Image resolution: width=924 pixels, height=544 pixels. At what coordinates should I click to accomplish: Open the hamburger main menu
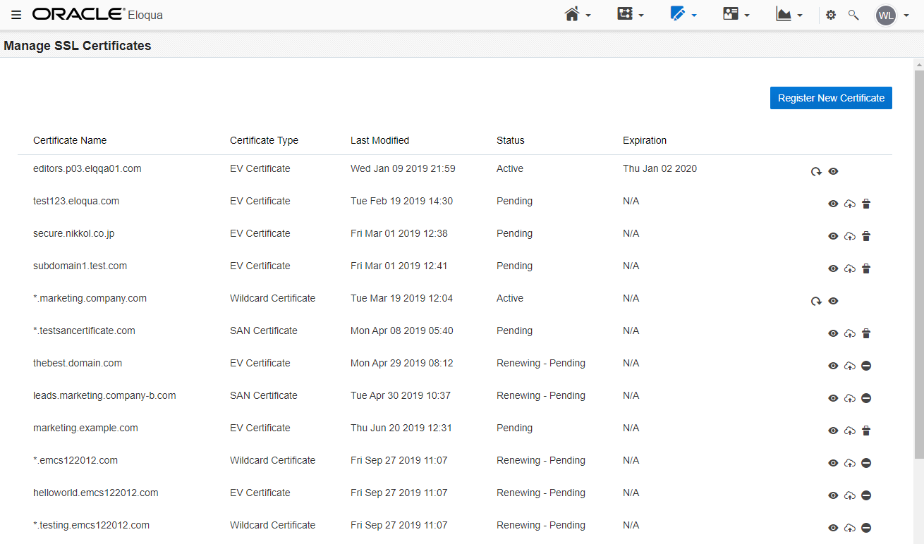tap(16, 15)
